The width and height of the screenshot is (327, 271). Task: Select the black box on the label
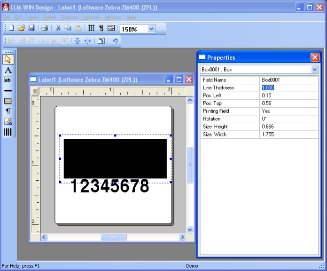pos(115,159)
